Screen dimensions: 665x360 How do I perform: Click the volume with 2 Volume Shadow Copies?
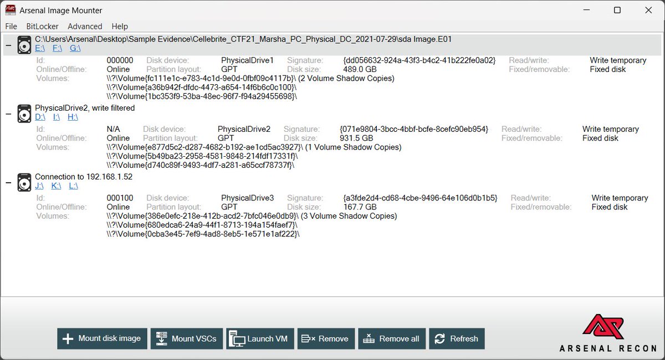point(250,78)
